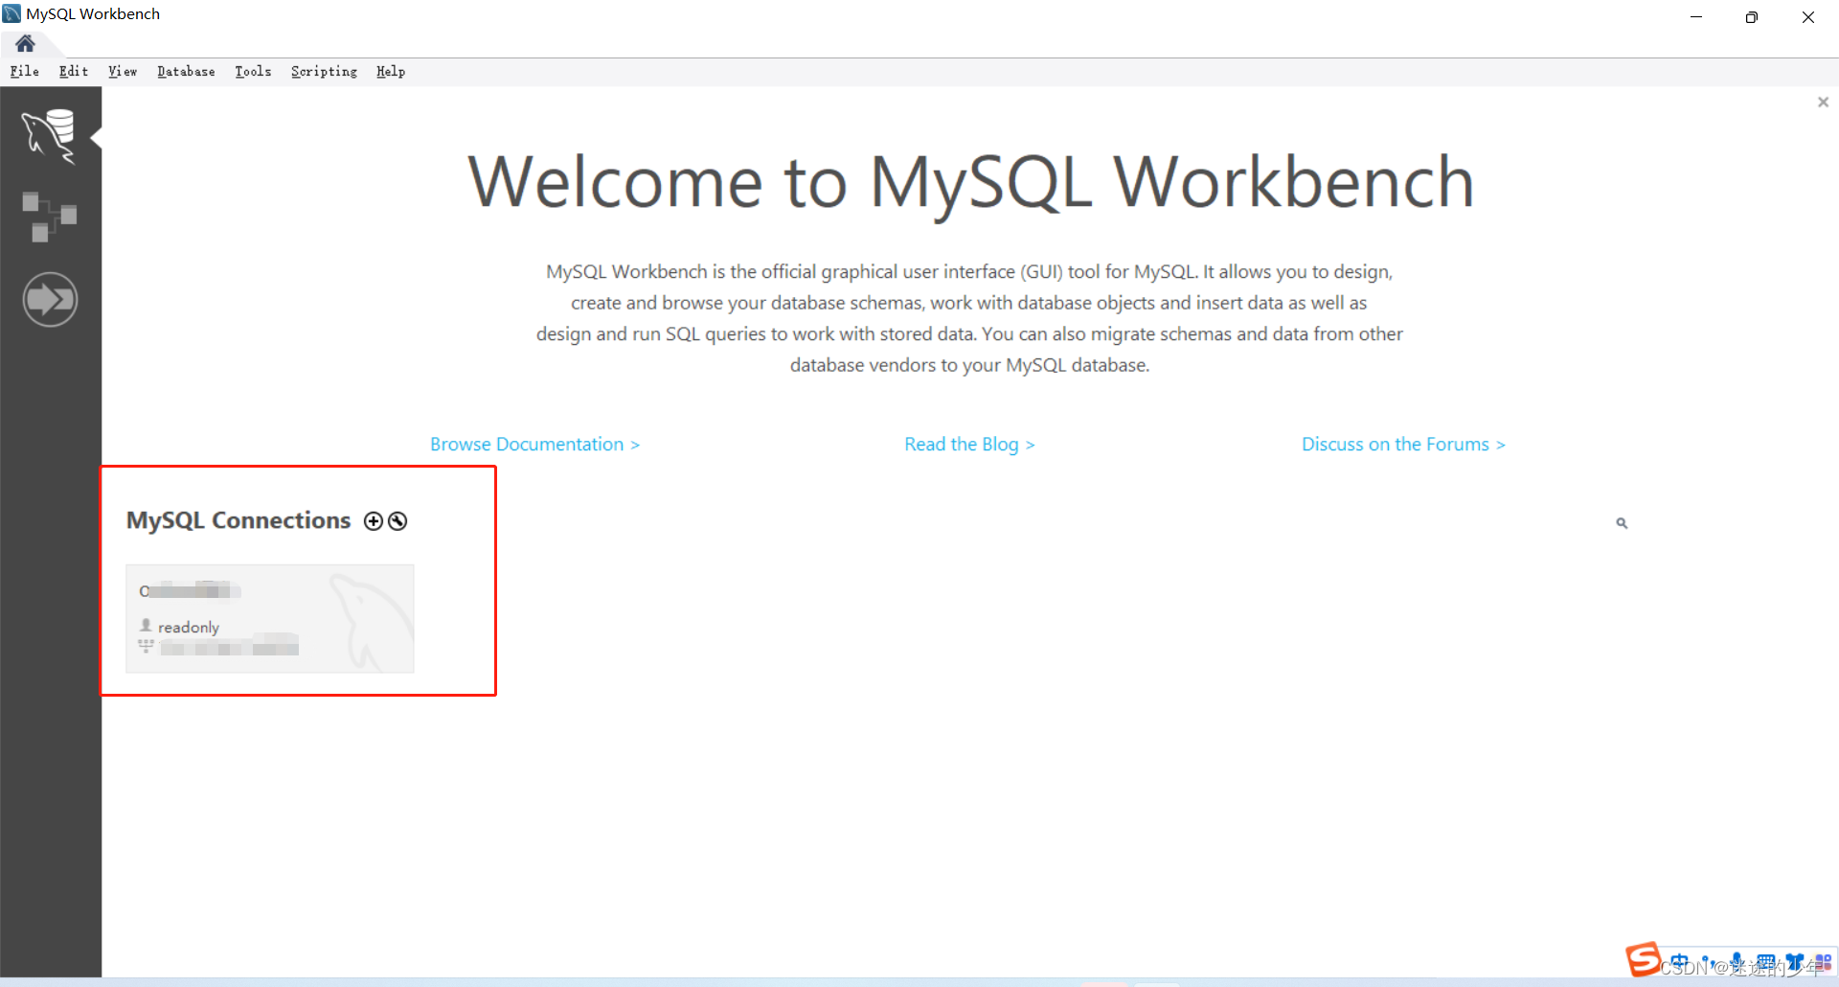Close the welcome message panel

pyautogui.click(x=1823, y=102)
